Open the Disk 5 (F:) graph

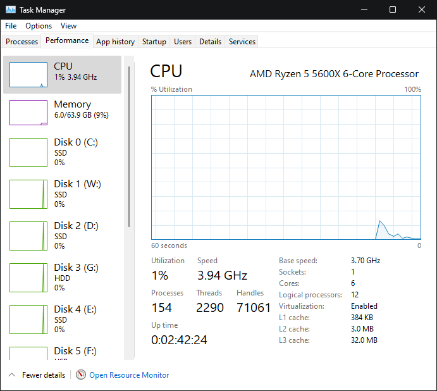(28, 353)
